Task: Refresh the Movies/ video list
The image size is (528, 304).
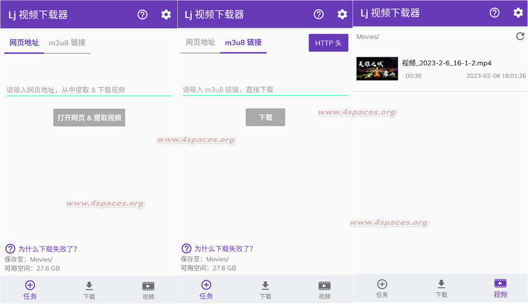Action: pyautogui.click(x=520, y=36)
